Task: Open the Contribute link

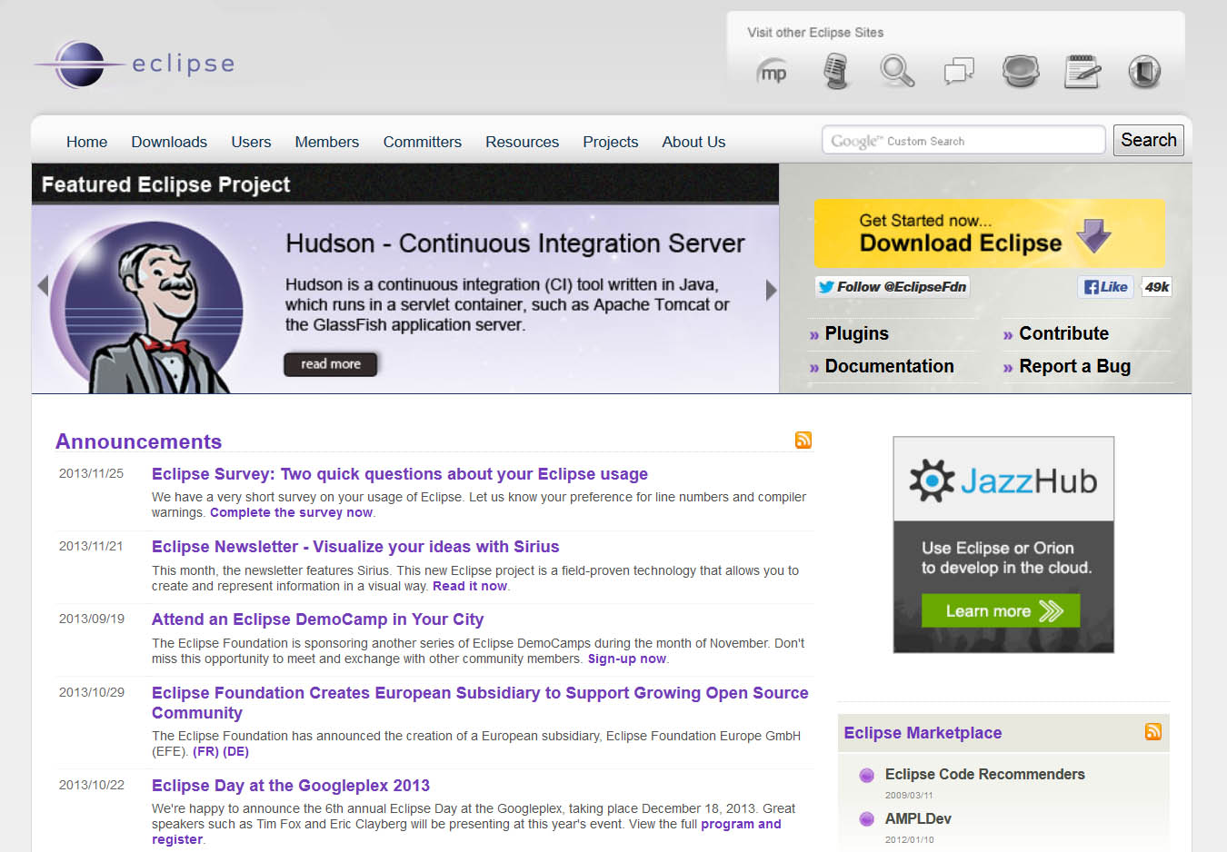Action: 1063,333
